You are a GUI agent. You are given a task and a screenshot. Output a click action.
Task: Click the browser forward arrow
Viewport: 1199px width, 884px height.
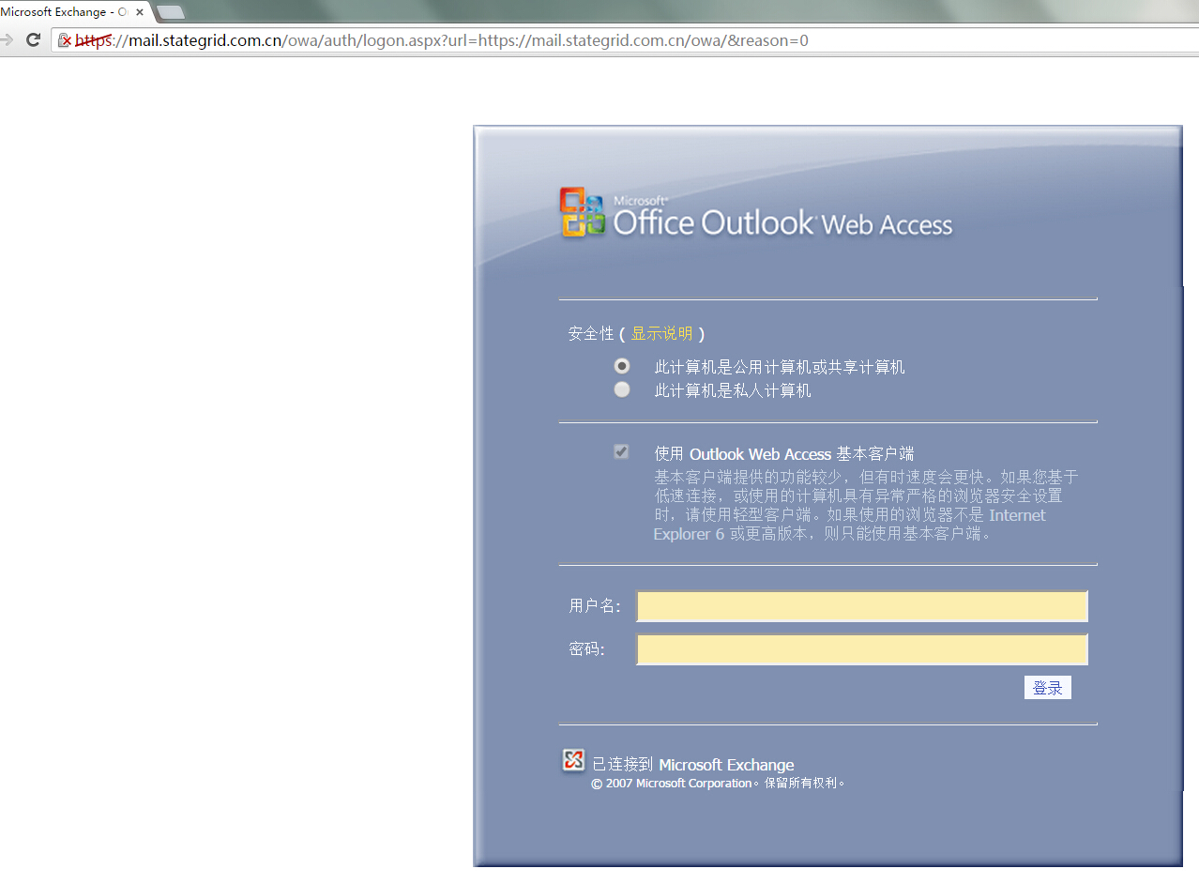6,40
